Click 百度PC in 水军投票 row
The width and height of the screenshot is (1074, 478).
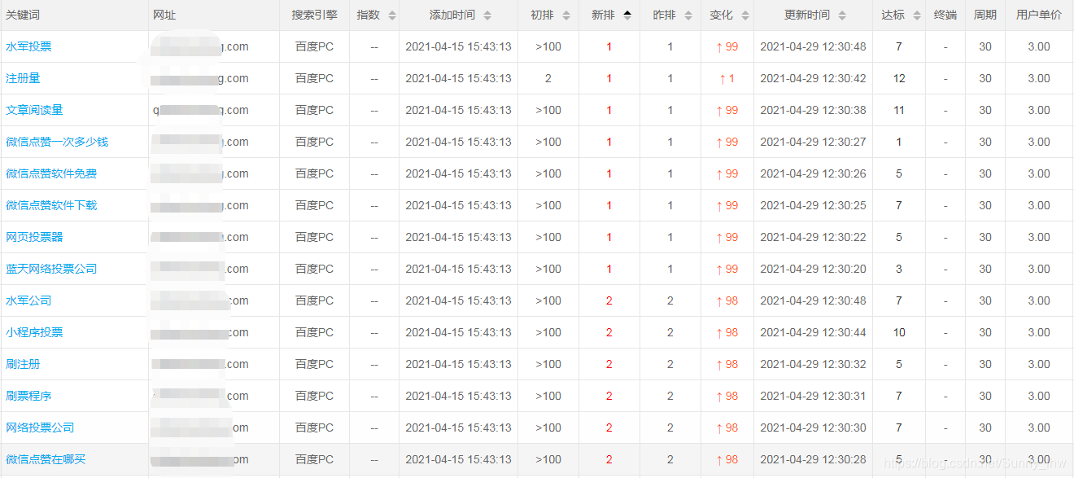[314, 46]
